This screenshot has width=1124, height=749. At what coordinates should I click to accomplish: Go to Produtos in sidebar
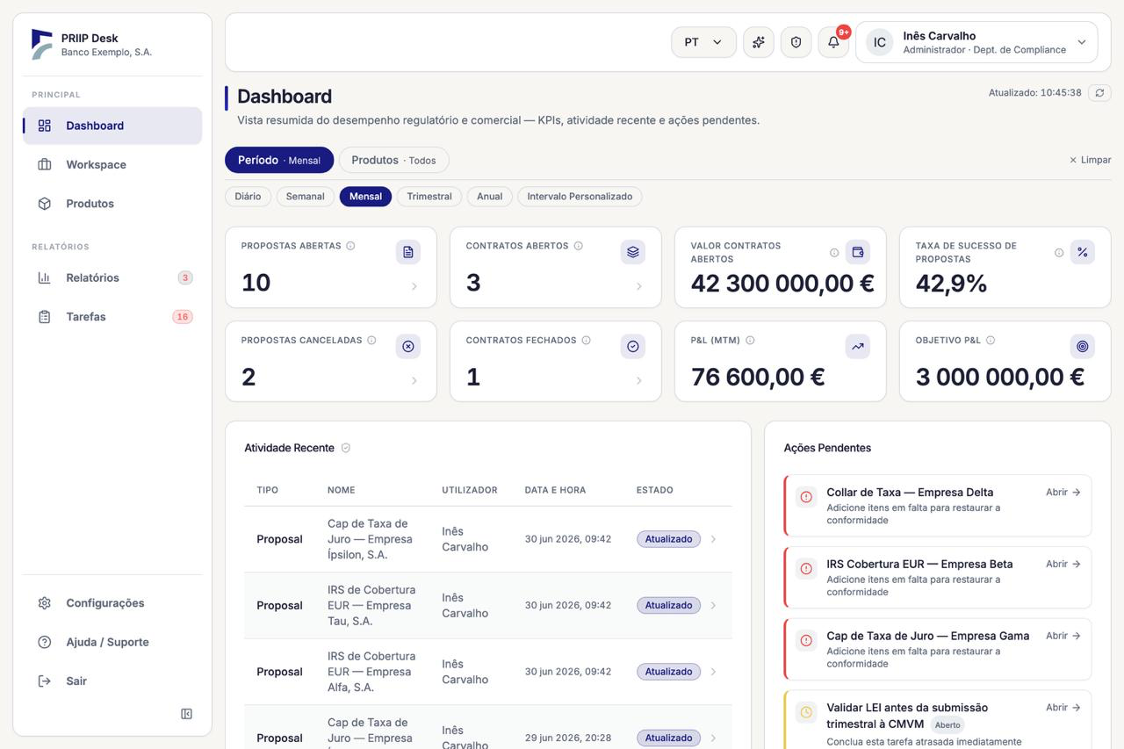[112, 204]
